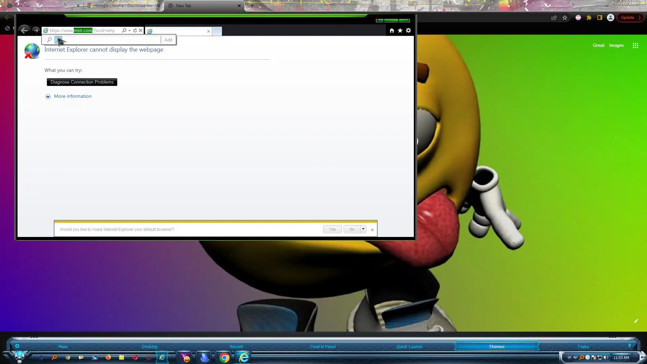
Task: Open Favorites star in Internet Explorer
Action: pyautogui.click(x=400, y=31)
